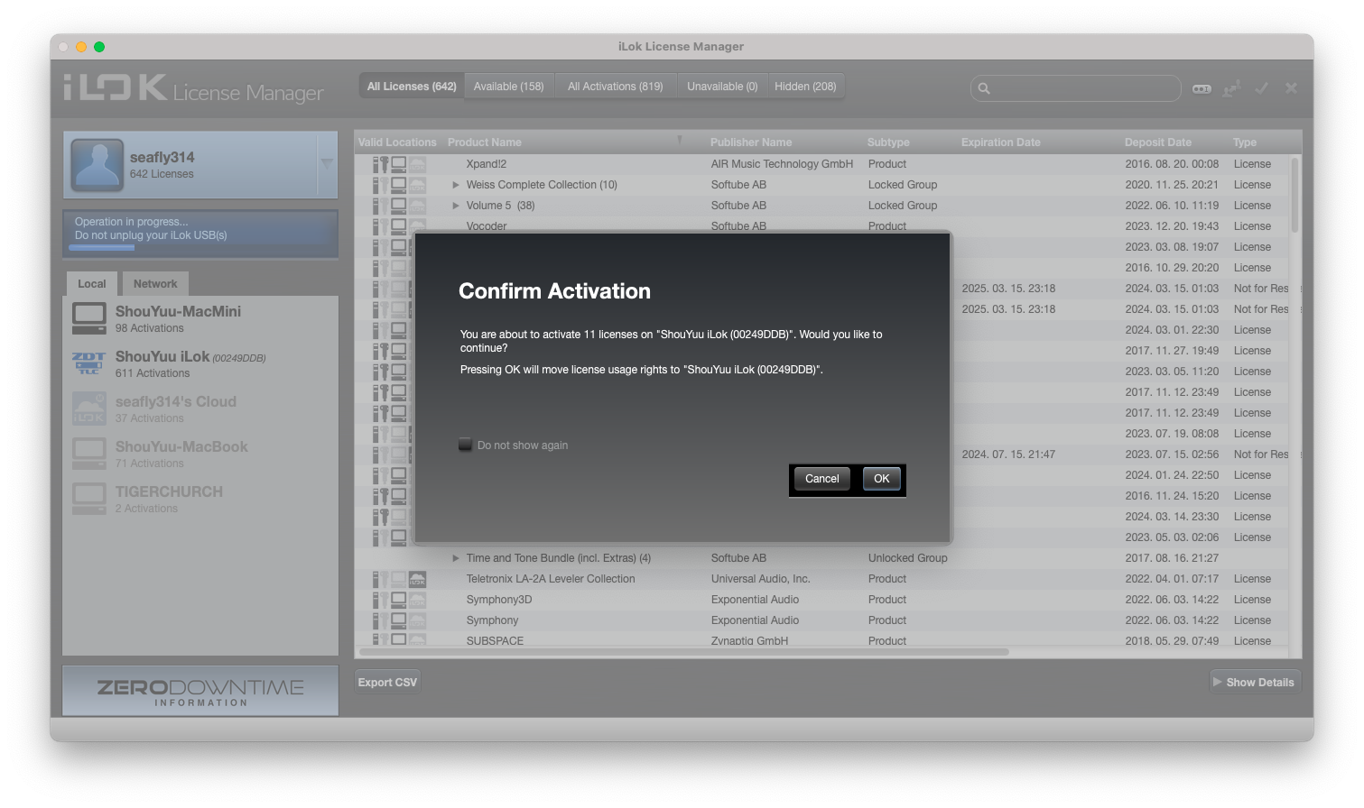Click the iLok cloud icon in Xpand!2 row
The image size is (1364, 808).
417,164
